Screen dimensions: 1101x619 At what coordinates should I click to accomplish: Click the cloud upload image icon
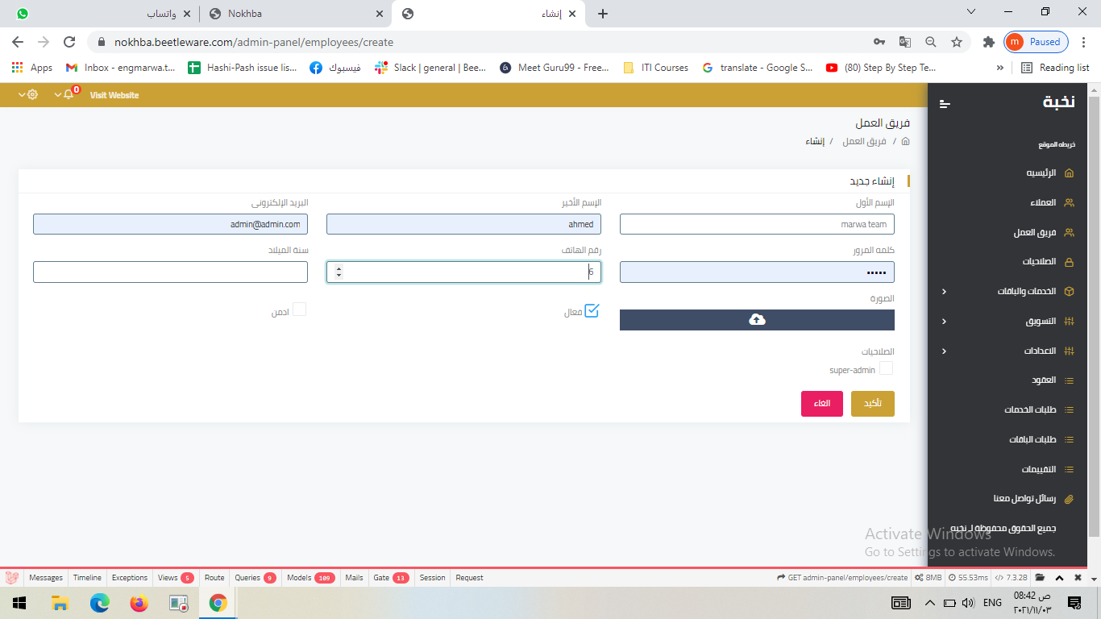[x=757, y=320]
